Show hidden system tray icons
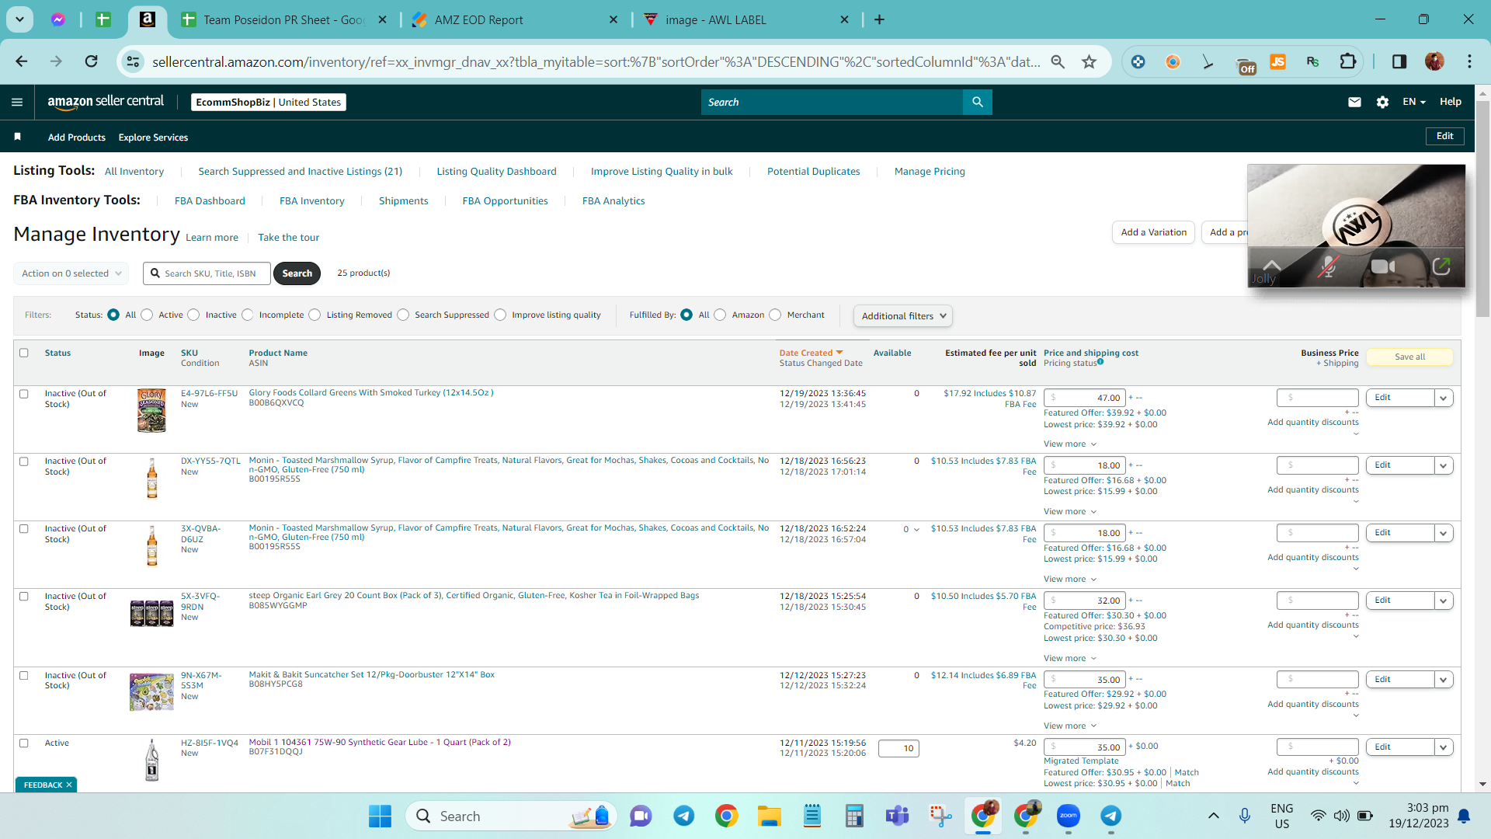The height and width of the screenshot is (839, 1491). pyautogui.click(x=1213, y=816)
